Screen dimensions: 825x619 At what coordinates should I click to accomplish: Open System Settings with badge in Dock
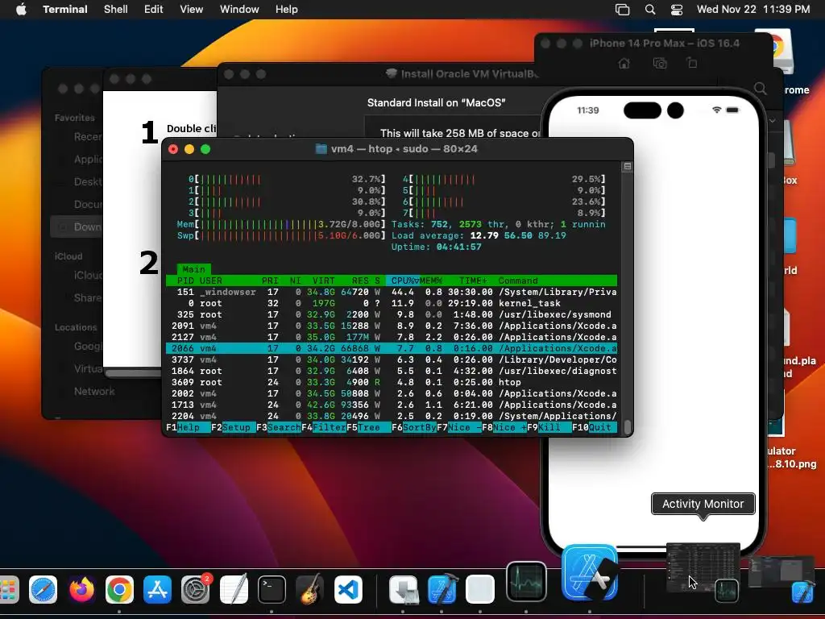[x=196, y=589]
